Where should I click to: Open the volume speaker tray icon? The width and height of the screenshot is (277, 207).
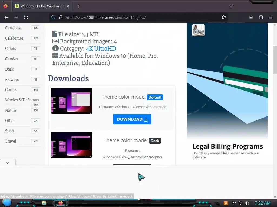[247, 203]
